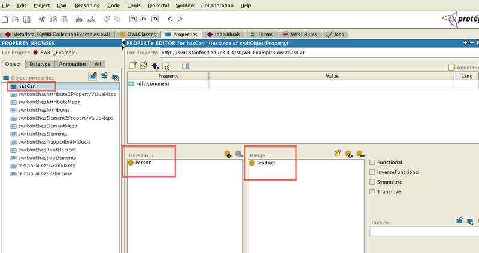Check the Symmetric option
The height and width of the screenshot is (253, 479).
[x=372, y=182]
